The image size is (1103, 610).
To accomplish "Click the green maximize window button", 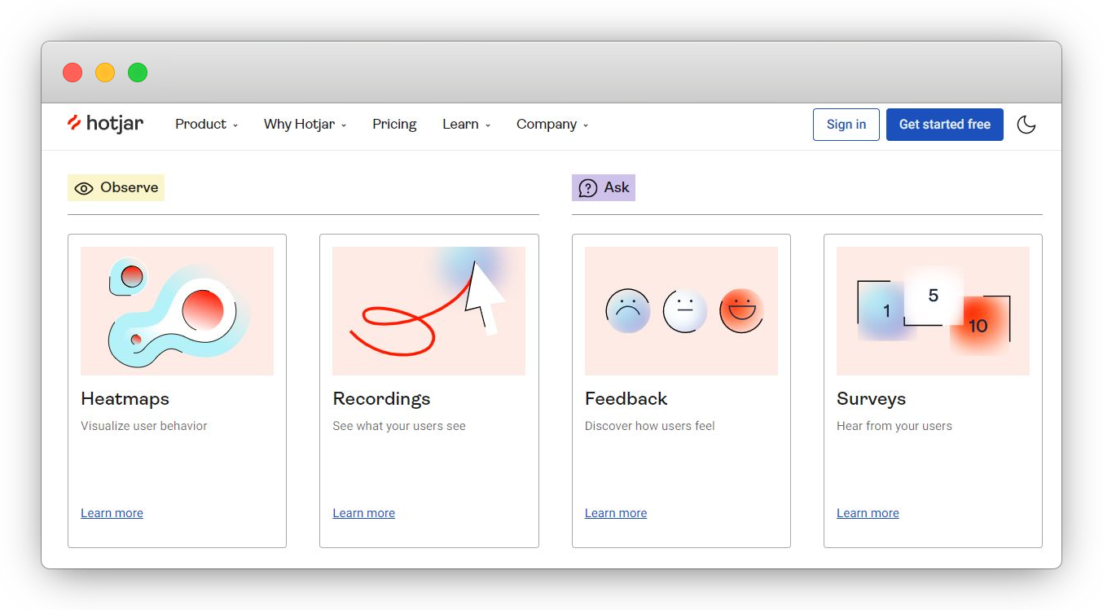I will coord(138,72).
